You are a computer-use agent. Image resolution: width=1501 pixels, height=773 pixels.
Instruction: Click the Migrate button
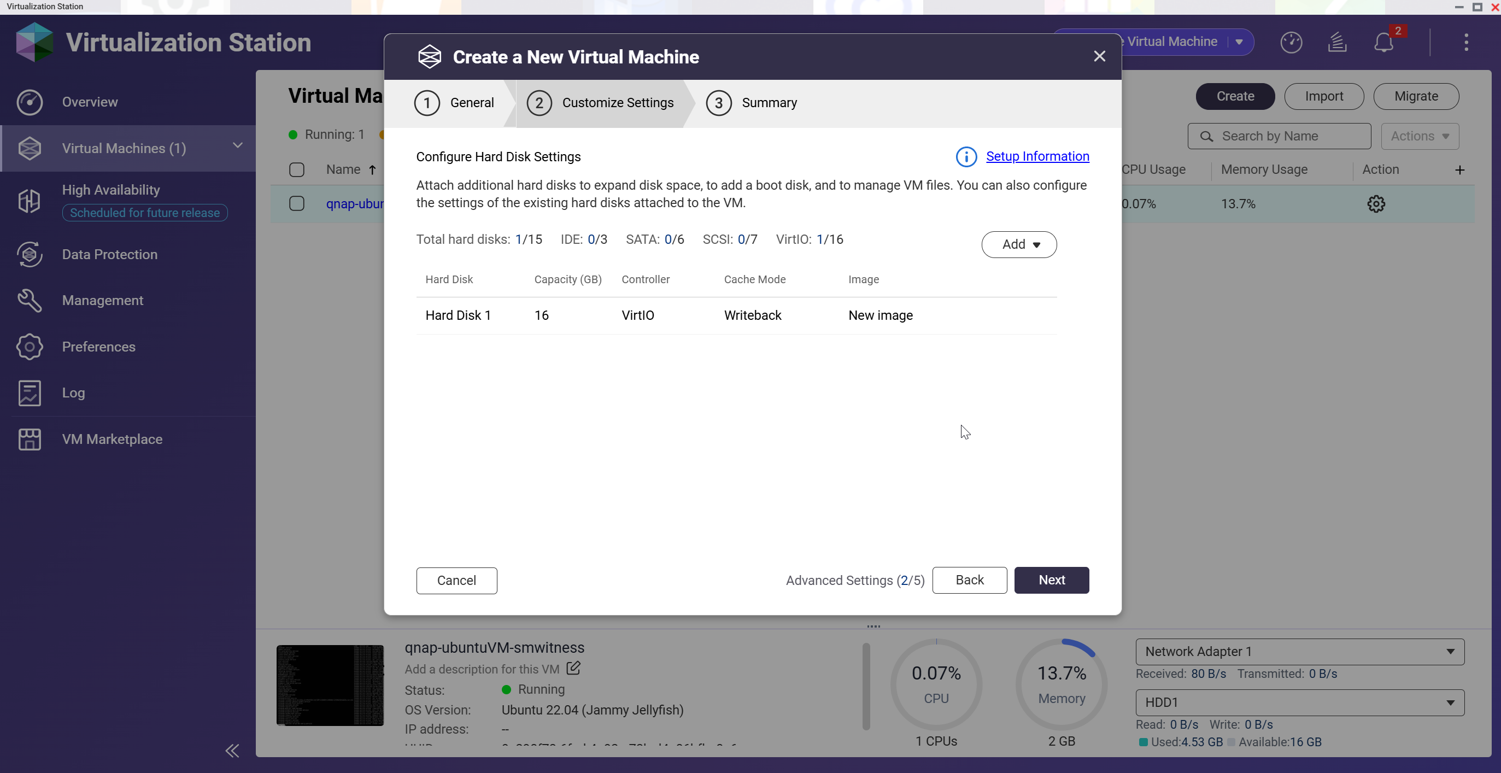coord(1415,96)
